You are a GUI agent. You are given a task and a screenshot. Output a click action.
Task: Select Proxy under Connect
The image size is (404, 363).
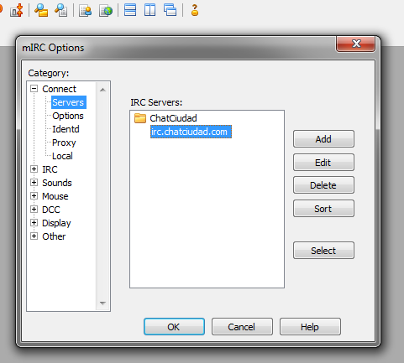point(64,143)
